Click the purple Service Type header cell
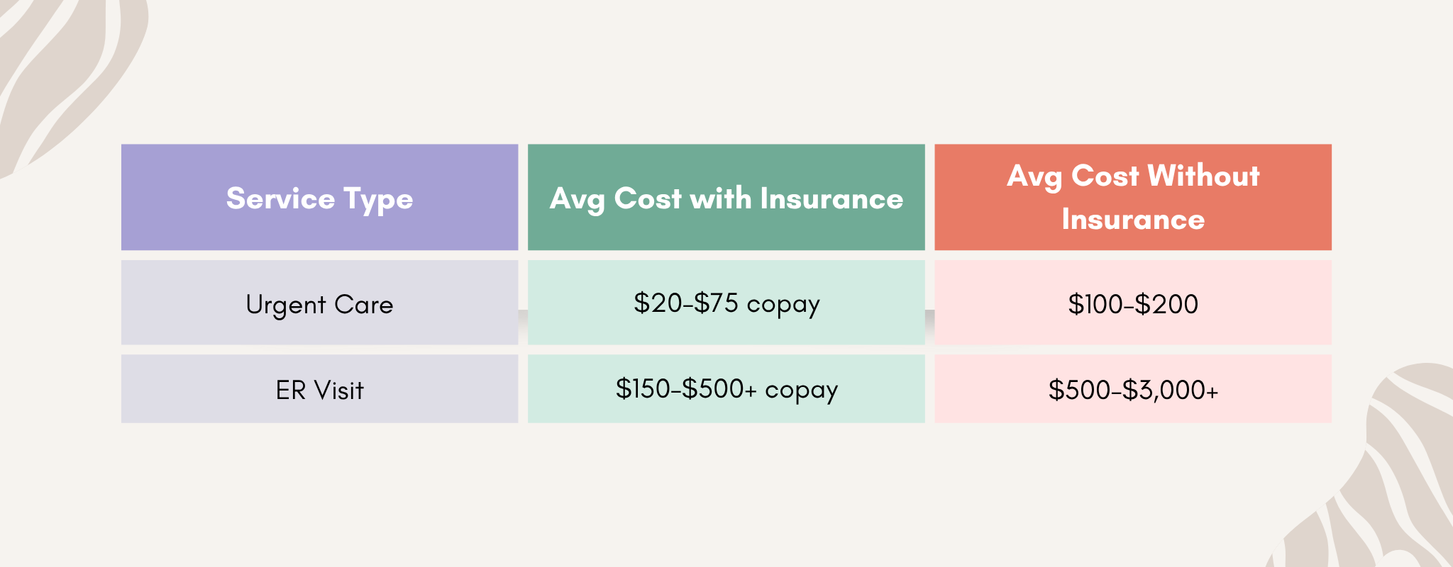 [319, 197]
